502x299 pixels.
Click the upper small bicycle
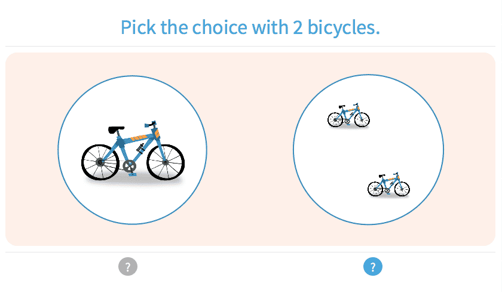click(x=348, y=116)
